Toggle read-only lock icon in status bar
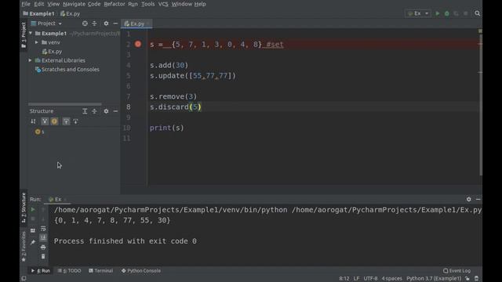Viewport: 502px width, 282px height. (467, 279)
